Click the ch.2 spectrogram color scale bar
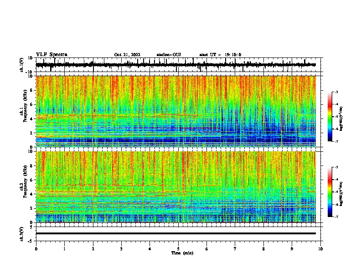This screenshot has height=279, width=361. tap(330, 192)
